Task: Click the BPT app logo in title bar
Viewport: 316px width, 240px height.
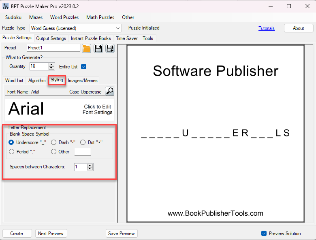Action: [5, 6]
